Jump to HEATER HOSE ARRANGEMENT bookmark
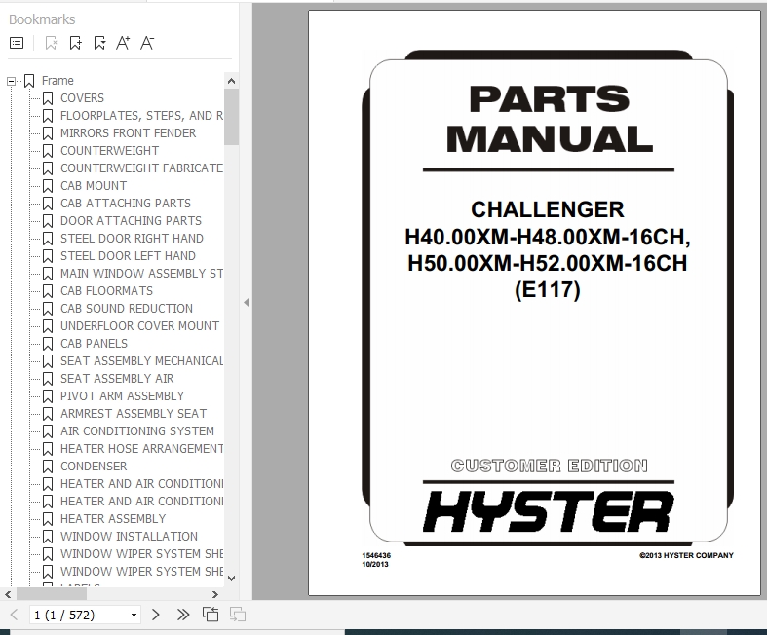Screen dimensions: 767x635 (x=141, y=449)
